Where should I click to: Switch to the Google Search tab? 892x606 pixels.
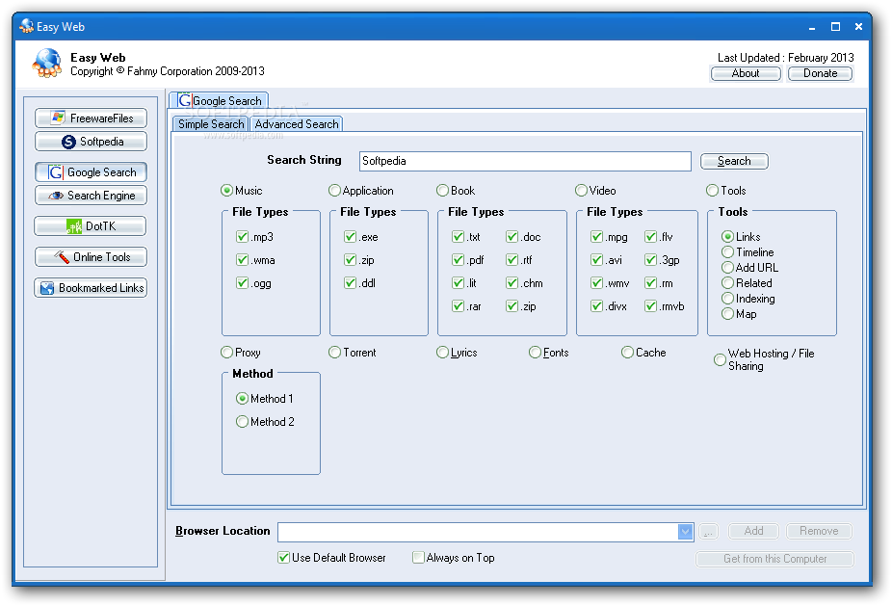pyautogui.click(x=219, y=101)
